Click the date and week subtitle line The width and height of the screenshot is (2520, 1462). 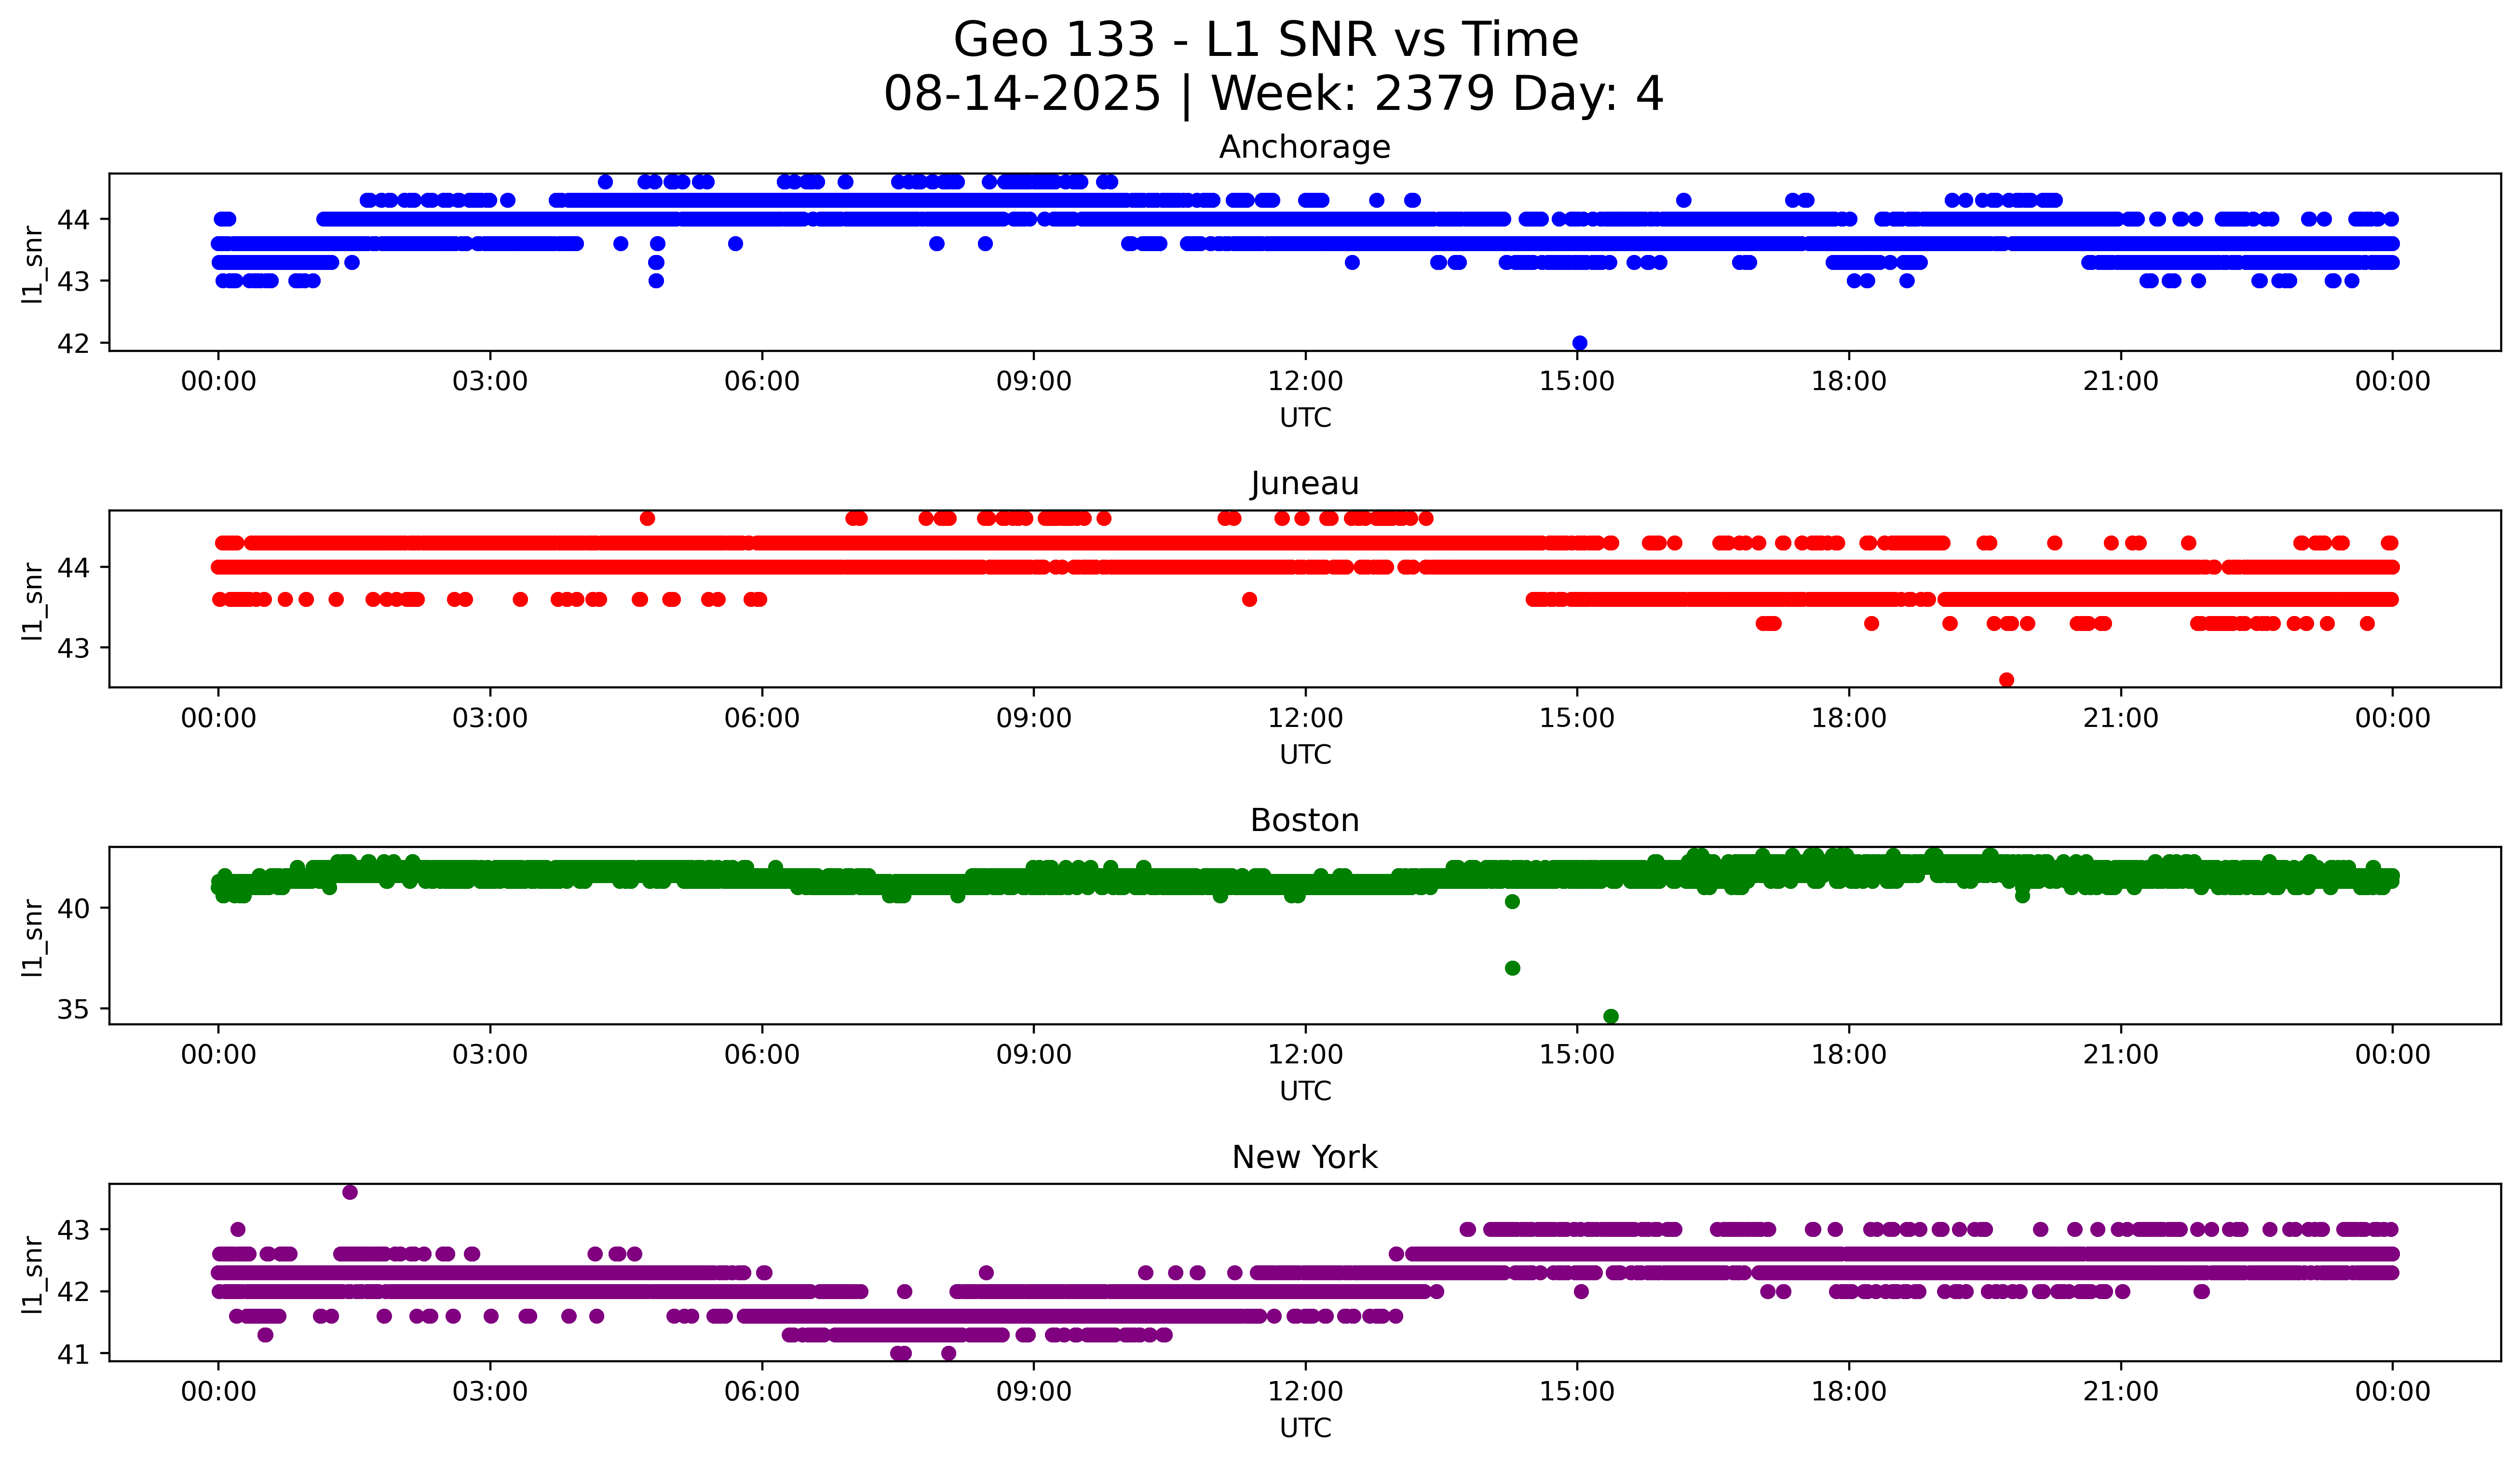point(1273,94)
